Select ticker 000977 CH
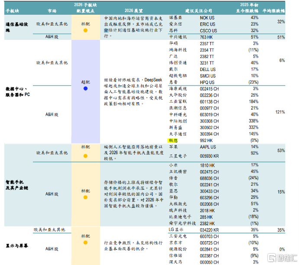300x265 pixels. pos(210,108)
